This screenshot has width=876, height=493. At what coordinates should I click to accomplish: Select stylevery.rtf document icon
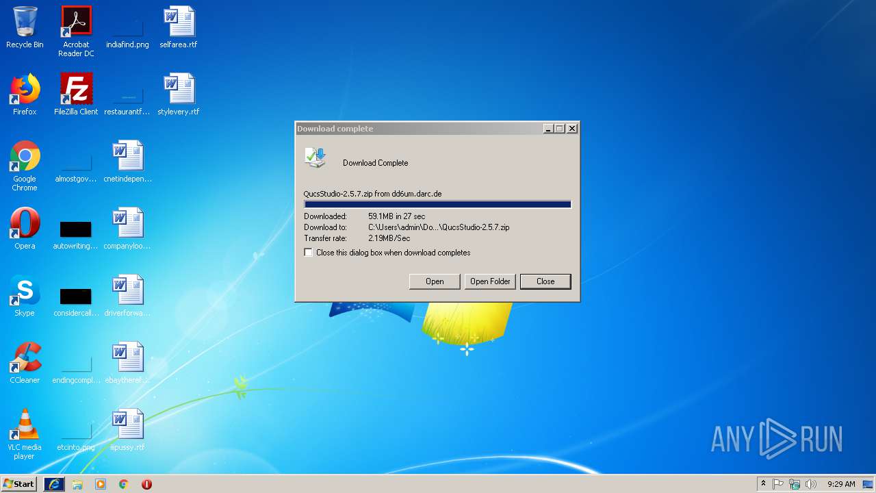179,94
